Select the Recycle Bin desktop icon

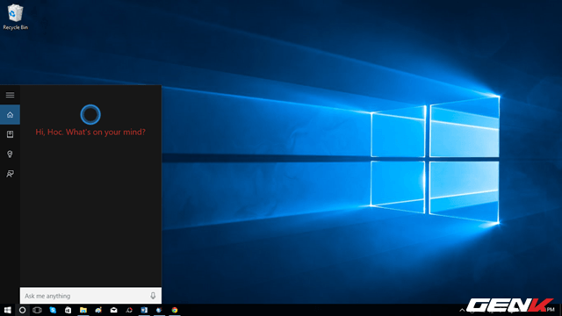pyautogui.click(x=16, y=17)
